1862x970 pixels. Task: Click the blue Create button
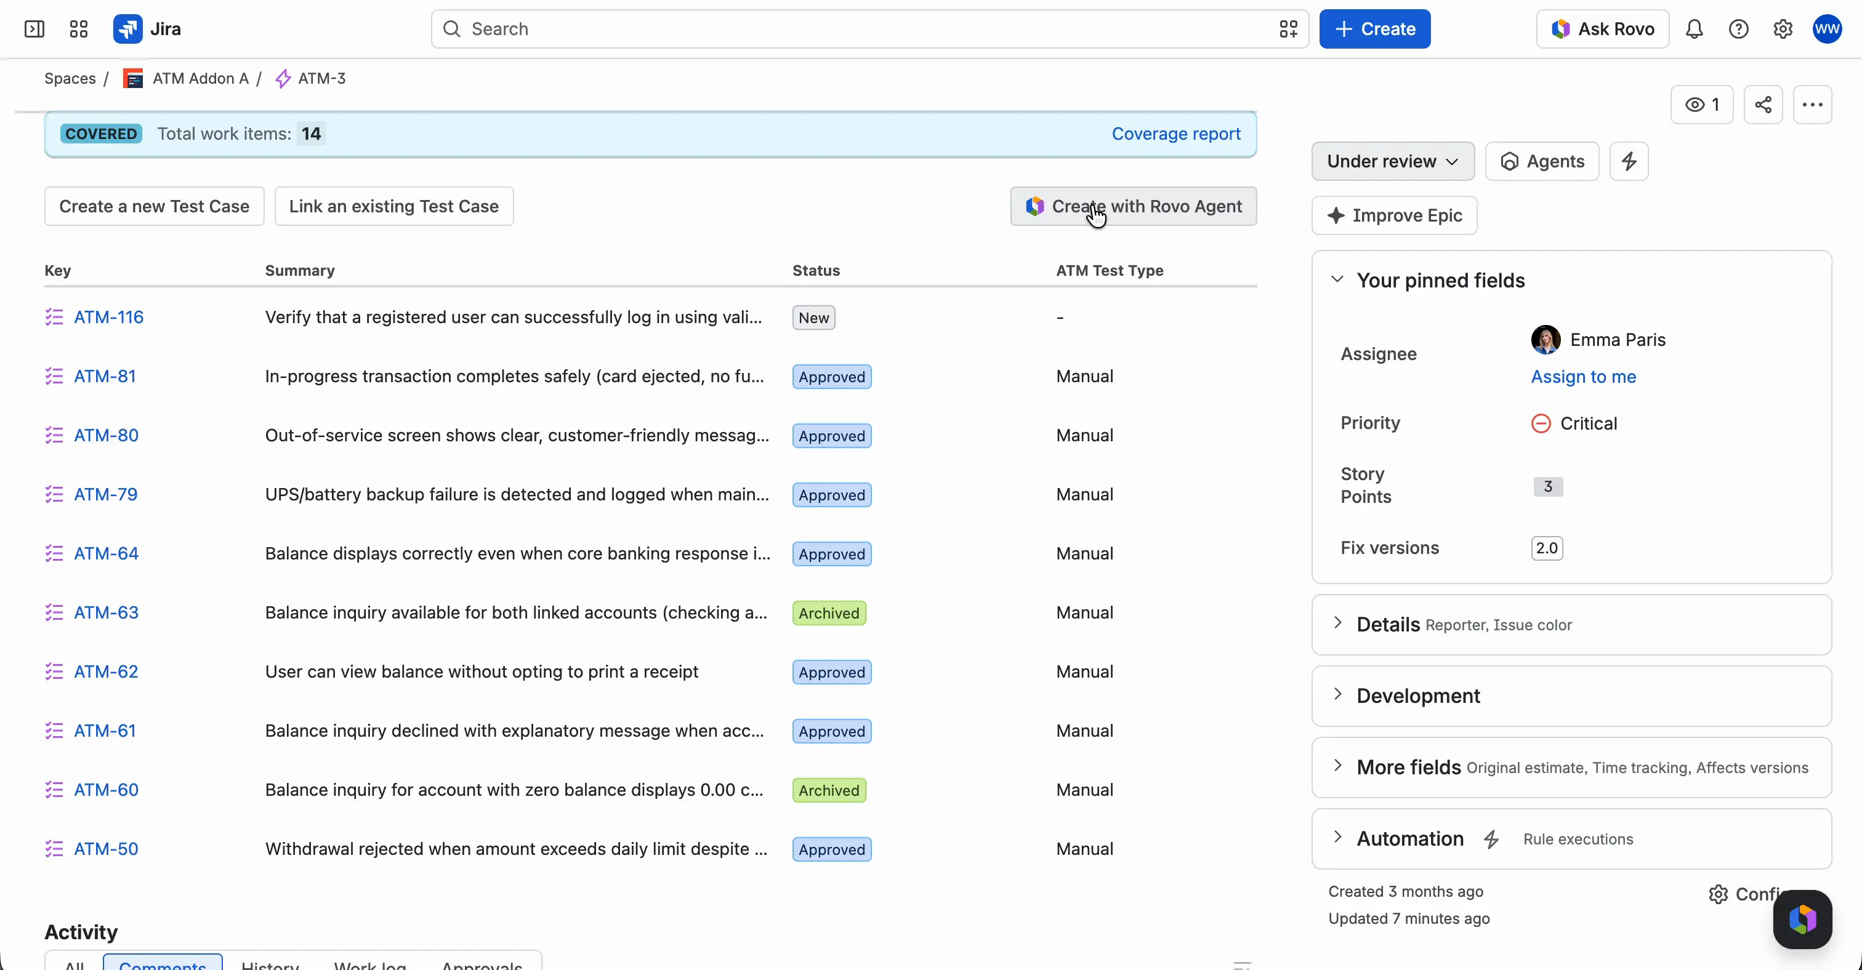click(1375, 29)
